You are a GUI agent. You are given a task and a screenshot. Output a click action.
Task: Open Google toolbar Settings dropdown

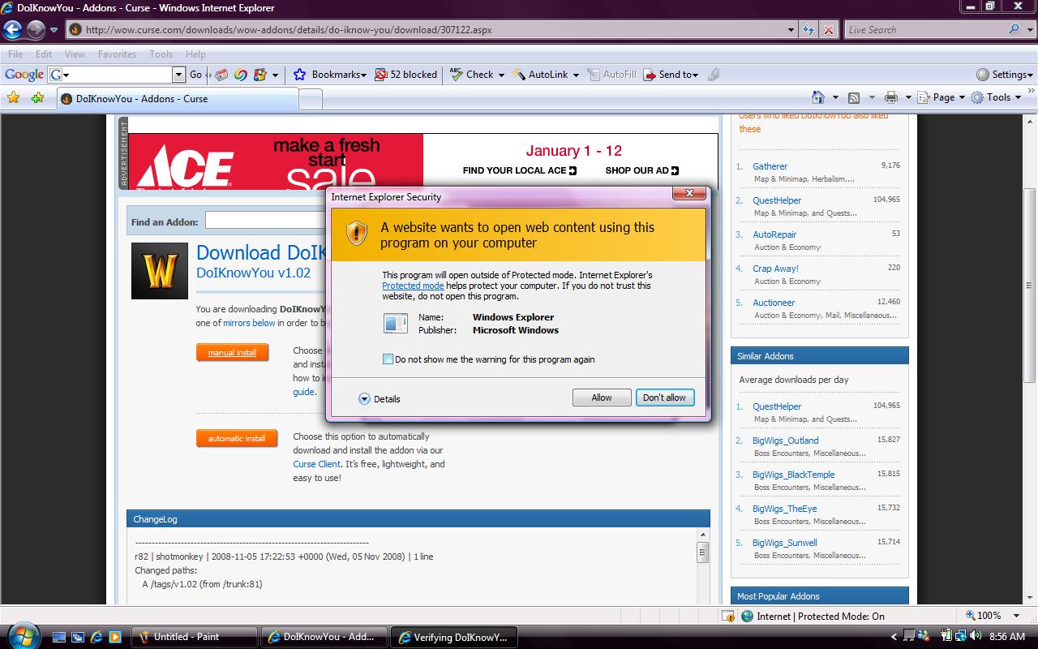tap(1005, 74)
